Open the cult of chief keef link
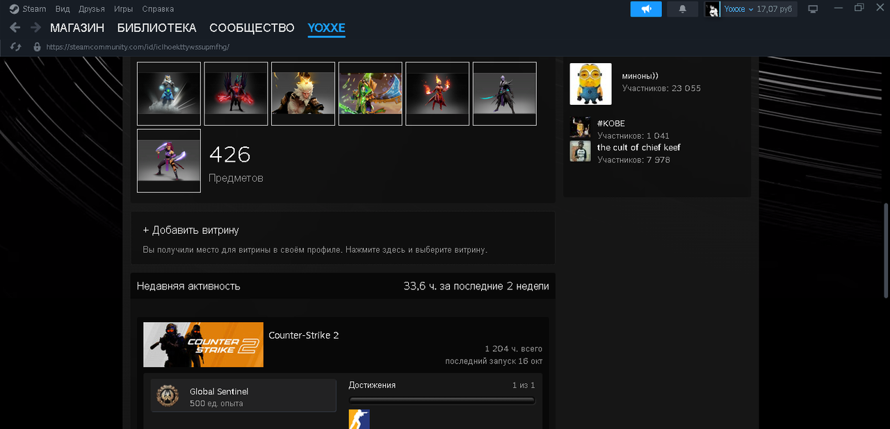The height and width of the screenshot is (429, 890). click(x=639, y=147)
